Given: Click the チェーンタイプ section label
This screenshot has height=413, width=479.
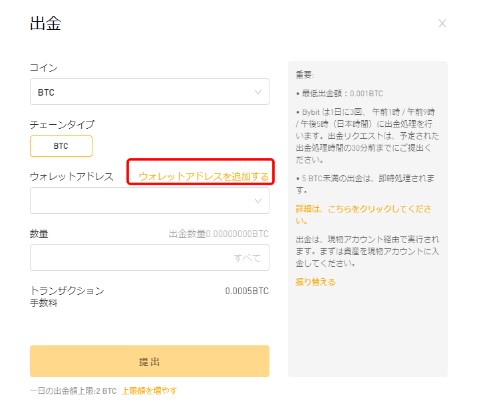Looking at the screenshot, I should [x=62, y=125].
